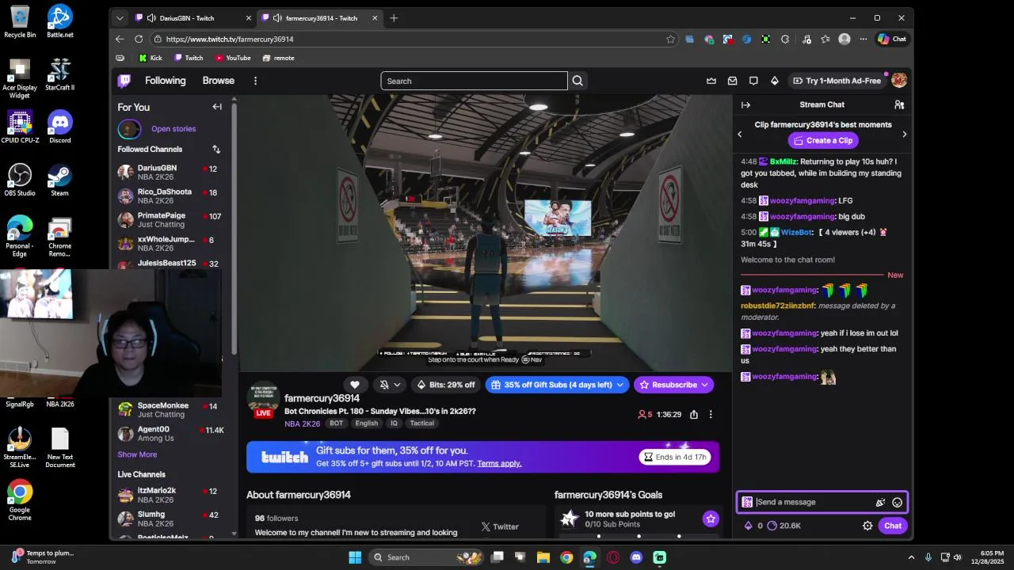Switch to DariusGBN - Twitch browser tab
1014x570 pixels.
(193, 17)
